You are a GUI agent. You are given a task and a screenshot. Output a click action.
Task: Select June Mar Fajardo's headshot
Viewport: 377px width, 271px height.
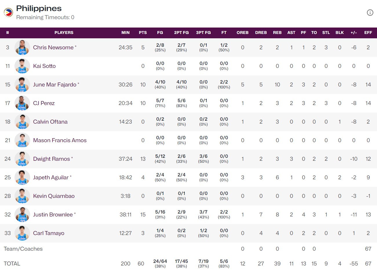pyautogui.click(x=22, y=85)
